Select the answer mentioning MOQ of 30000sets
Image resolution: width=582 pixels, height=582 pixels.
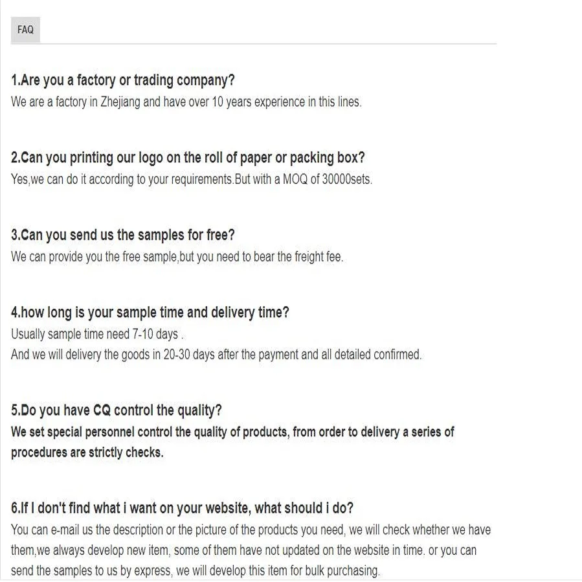coord(191,179)
